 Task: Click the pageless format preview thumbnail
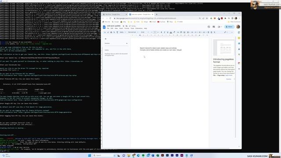coord(223,48)
